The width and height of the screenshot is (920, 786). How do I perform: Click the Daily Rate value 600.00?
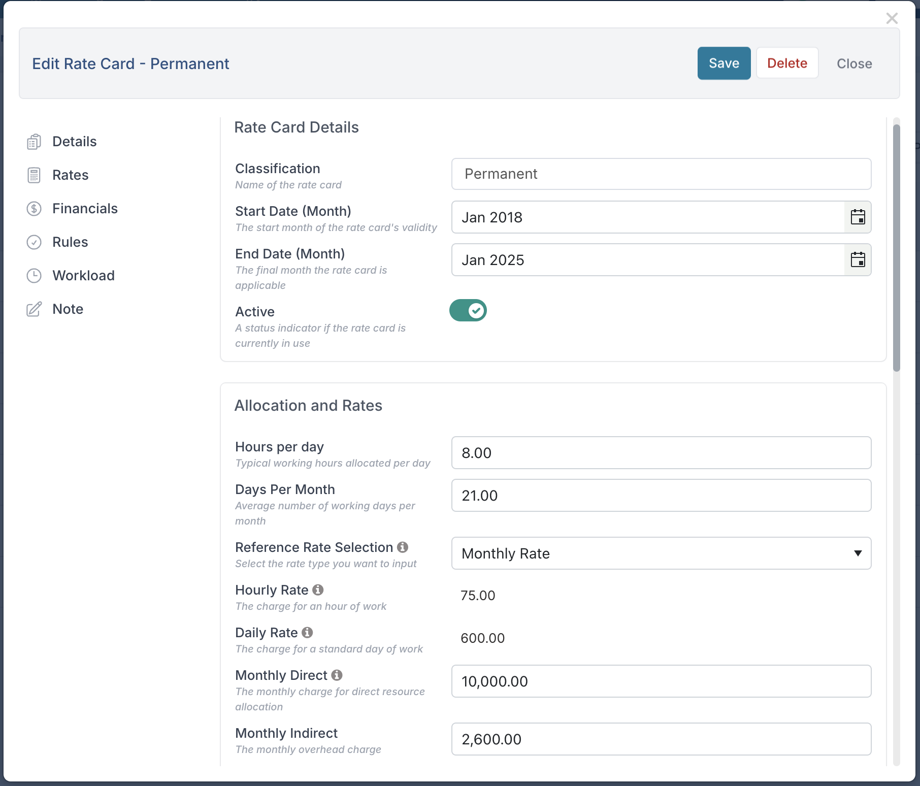click(483, 638)
